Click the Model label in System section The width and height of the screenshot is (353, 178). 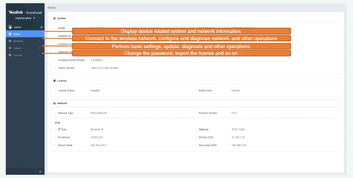(x=61, y=28)
